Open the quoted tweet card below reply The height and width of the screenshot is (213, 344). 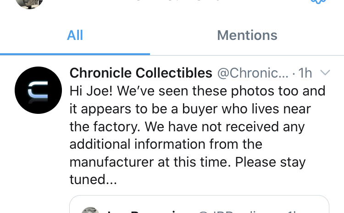pyautogui.click(x=199, y=204)
